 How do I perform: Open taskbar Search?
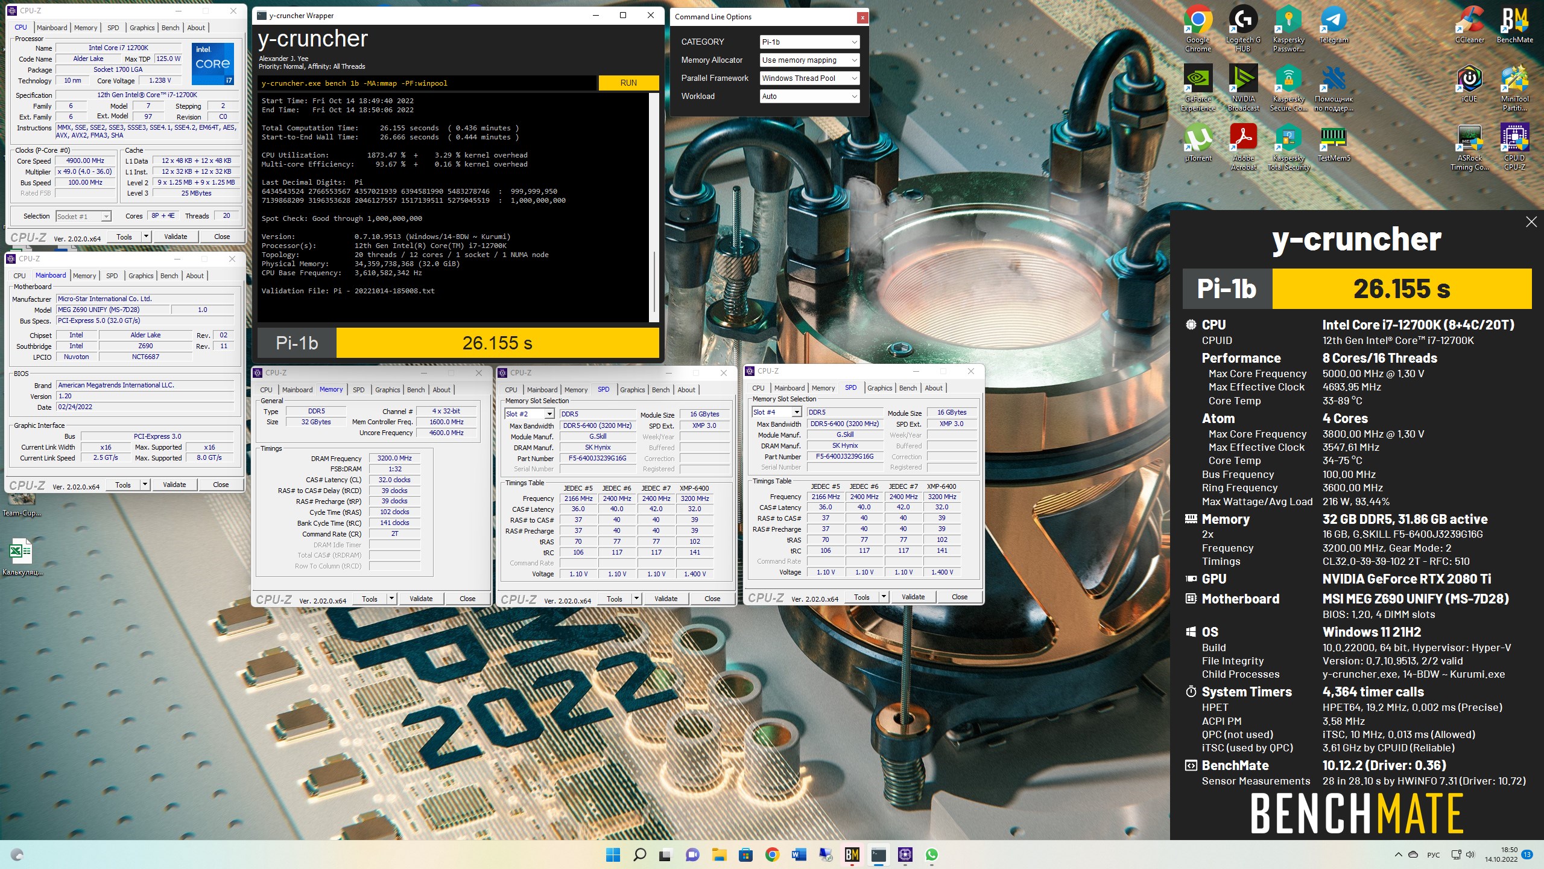pyautogui.click(x=639, y=855)
